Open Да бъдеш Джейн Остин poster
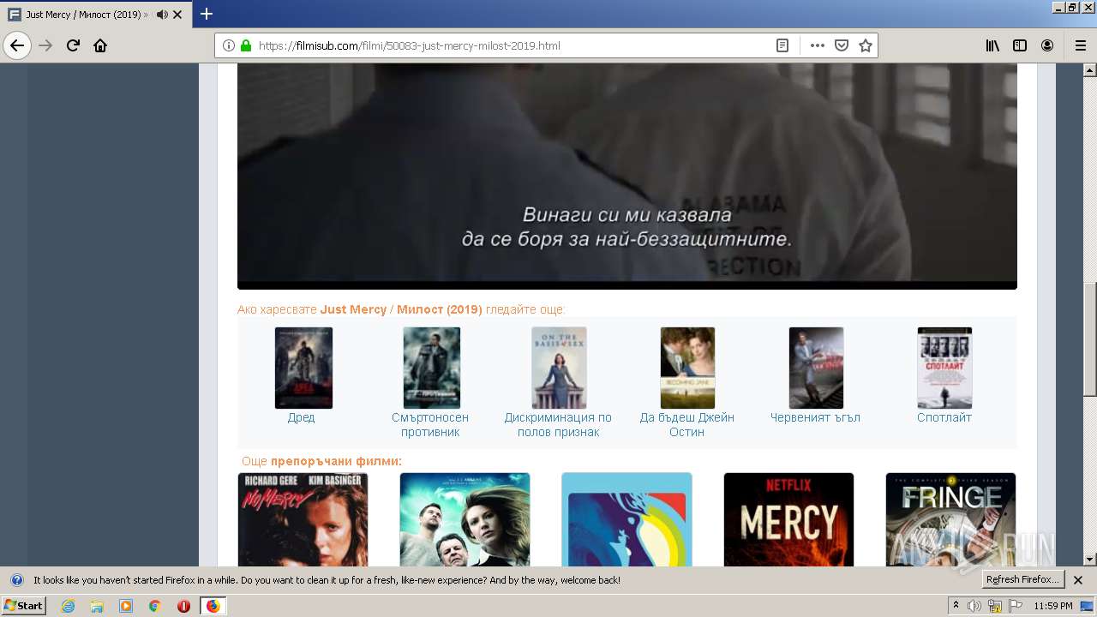The height and width of the screenshot is (617, 1097). point(687,368)
